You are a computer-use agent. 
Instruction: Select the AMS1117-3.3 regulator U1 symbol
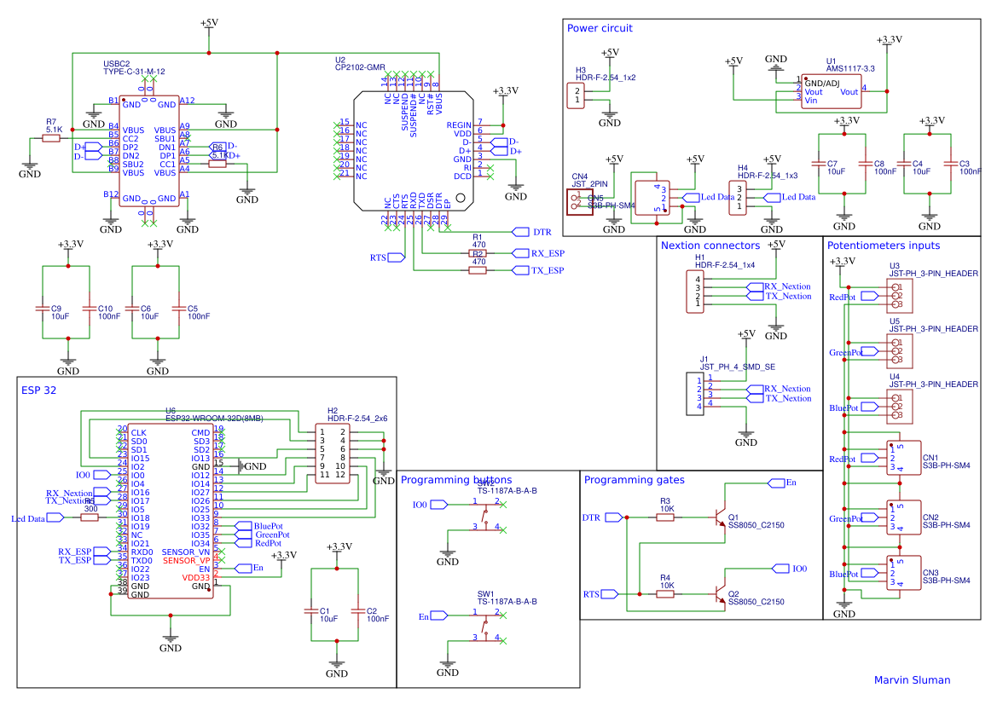coord(831,91)
